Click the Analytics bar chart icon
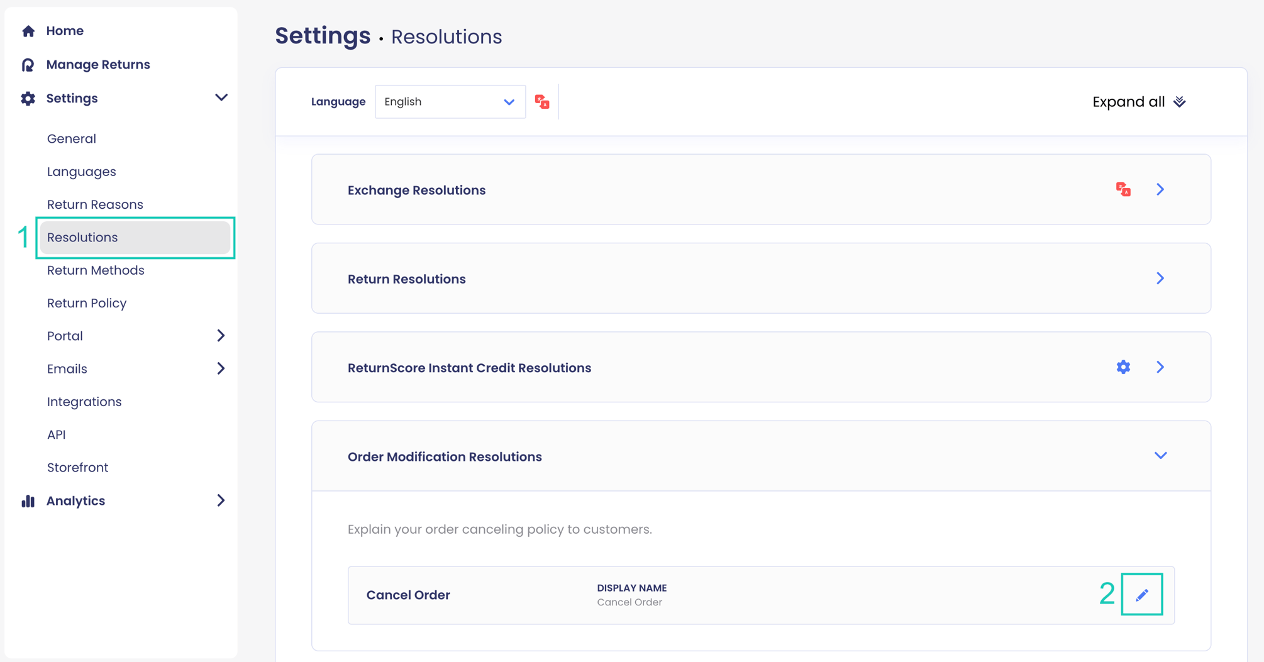Viewport: 1264px width, 662px height. 28,501
